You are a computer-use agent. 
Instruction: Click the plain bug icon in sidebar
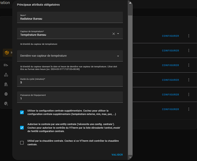coord(6,94)
